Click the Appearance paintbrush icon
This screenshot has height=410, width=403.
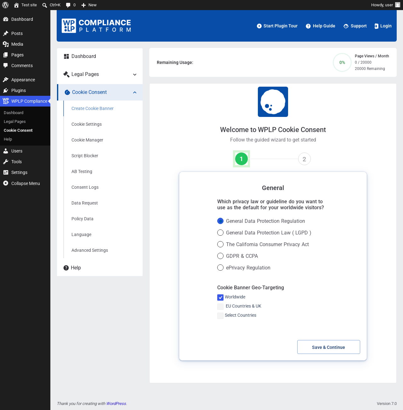point(6,80)
